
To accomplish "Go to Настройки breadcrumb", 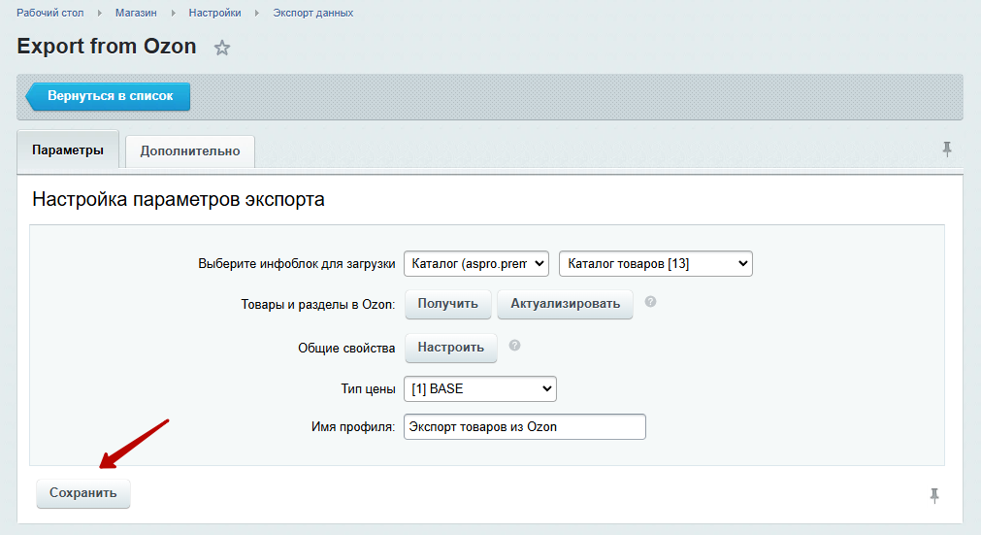I will [x=214, y=13].
